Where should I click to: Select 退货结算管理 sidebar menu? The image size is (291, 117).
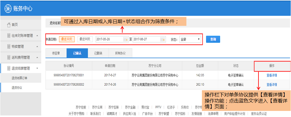[x=21, y=68]
